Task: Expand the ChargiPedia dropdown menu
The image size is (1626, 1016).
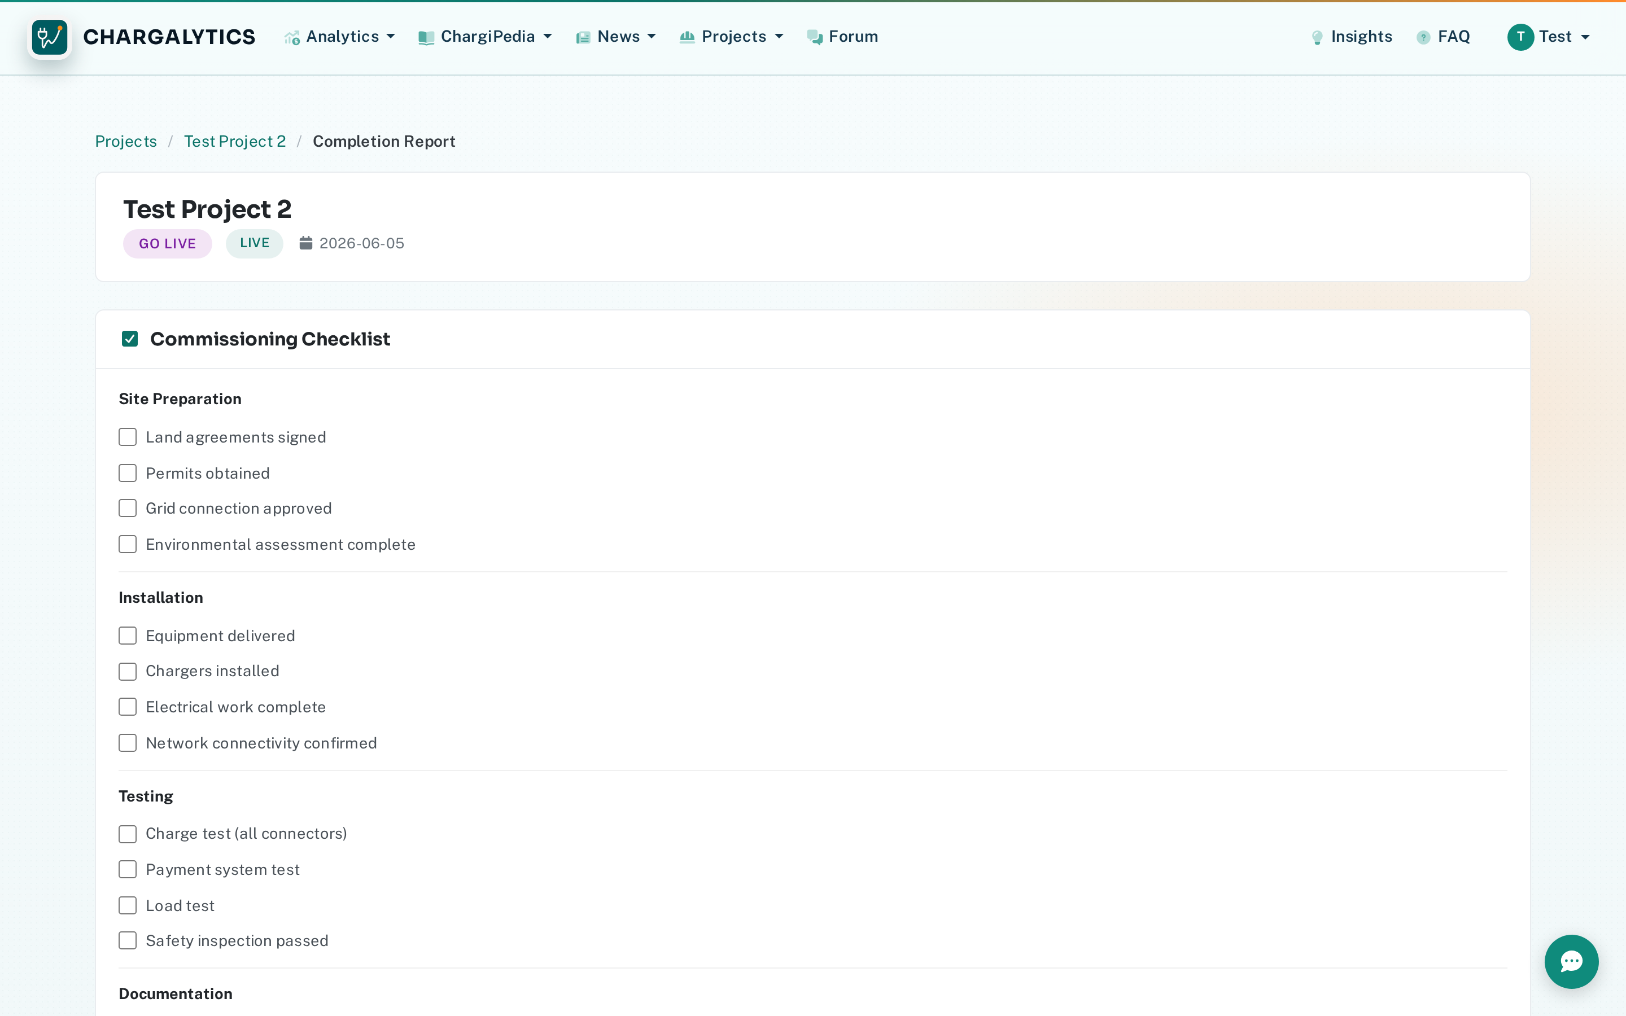Action: coord(485,37)
